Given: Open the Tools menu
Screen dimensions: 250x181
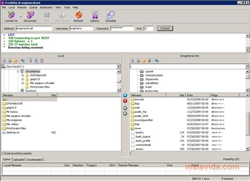Looking at the screenshot, I should [x=67, y=7].
